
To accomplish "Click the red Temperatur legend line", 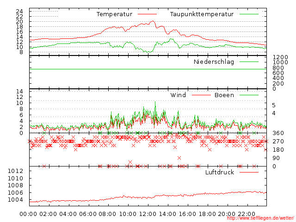I will pos(147,14).
